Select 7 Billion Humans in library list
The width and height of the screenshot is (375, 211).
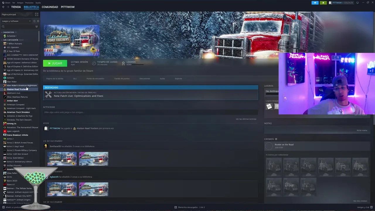coord(14,44)
